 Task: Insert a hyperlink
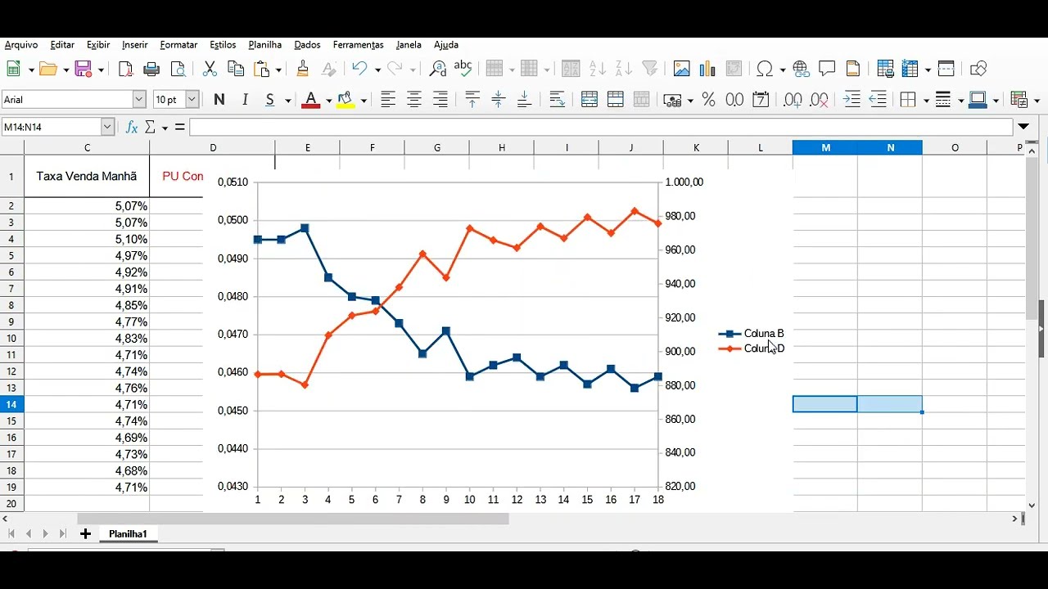pos(801,69)
